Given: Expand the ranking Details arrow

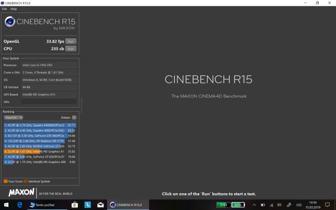Looking at the screenshot, I should [x=74, y=117].
